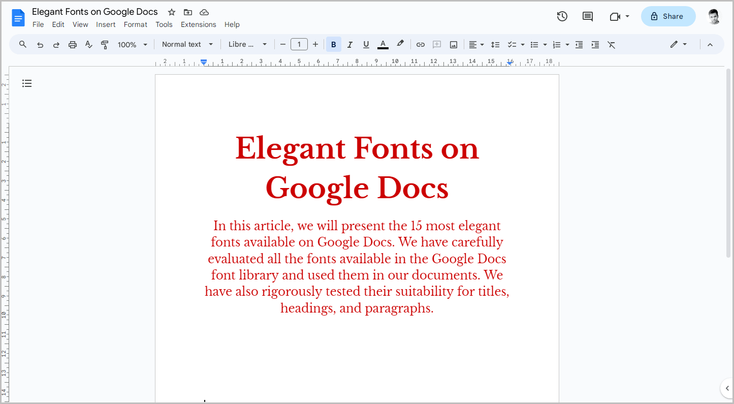Clear formatting of text
The width and height of the screenshot is (734, 404).
(x=611, y=44)
